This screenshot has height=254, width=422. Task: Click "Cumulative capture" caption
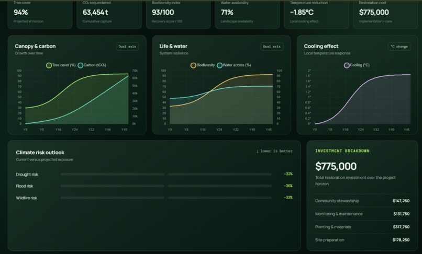click(x=97, y=21)
